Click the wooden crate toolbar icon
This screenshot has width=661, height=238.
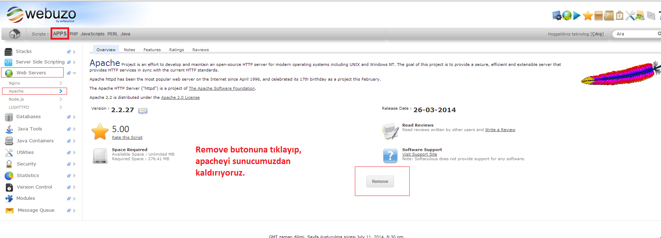point(599,15)
